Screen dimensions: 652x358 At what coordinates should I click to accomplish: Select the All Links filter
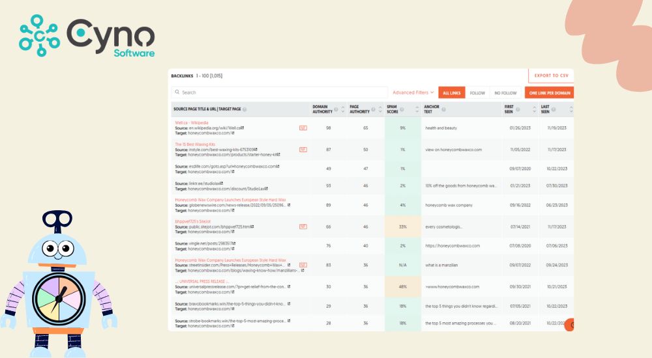pyautogui.click(x=451, y=93)
